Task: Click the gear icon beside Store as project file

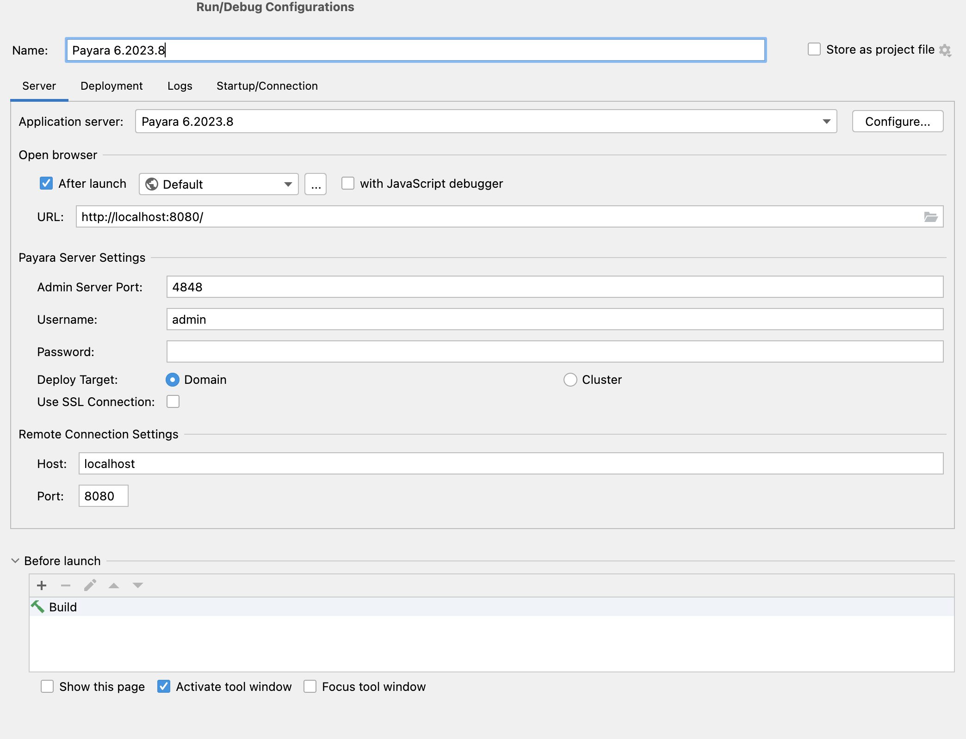Action: (x=945, y=50)
